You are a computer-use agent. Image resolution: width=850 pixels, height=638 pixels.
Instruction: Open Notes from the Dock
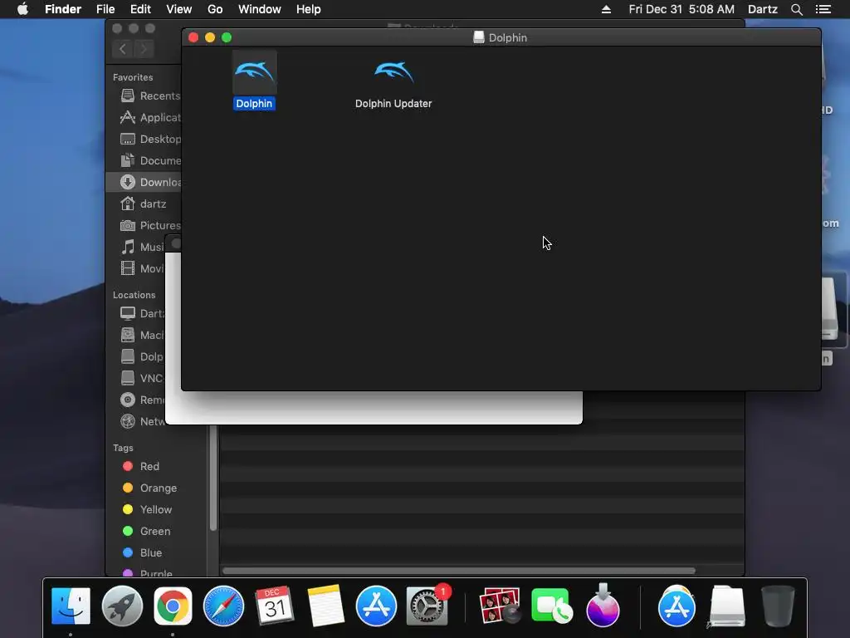coord(325,606)
